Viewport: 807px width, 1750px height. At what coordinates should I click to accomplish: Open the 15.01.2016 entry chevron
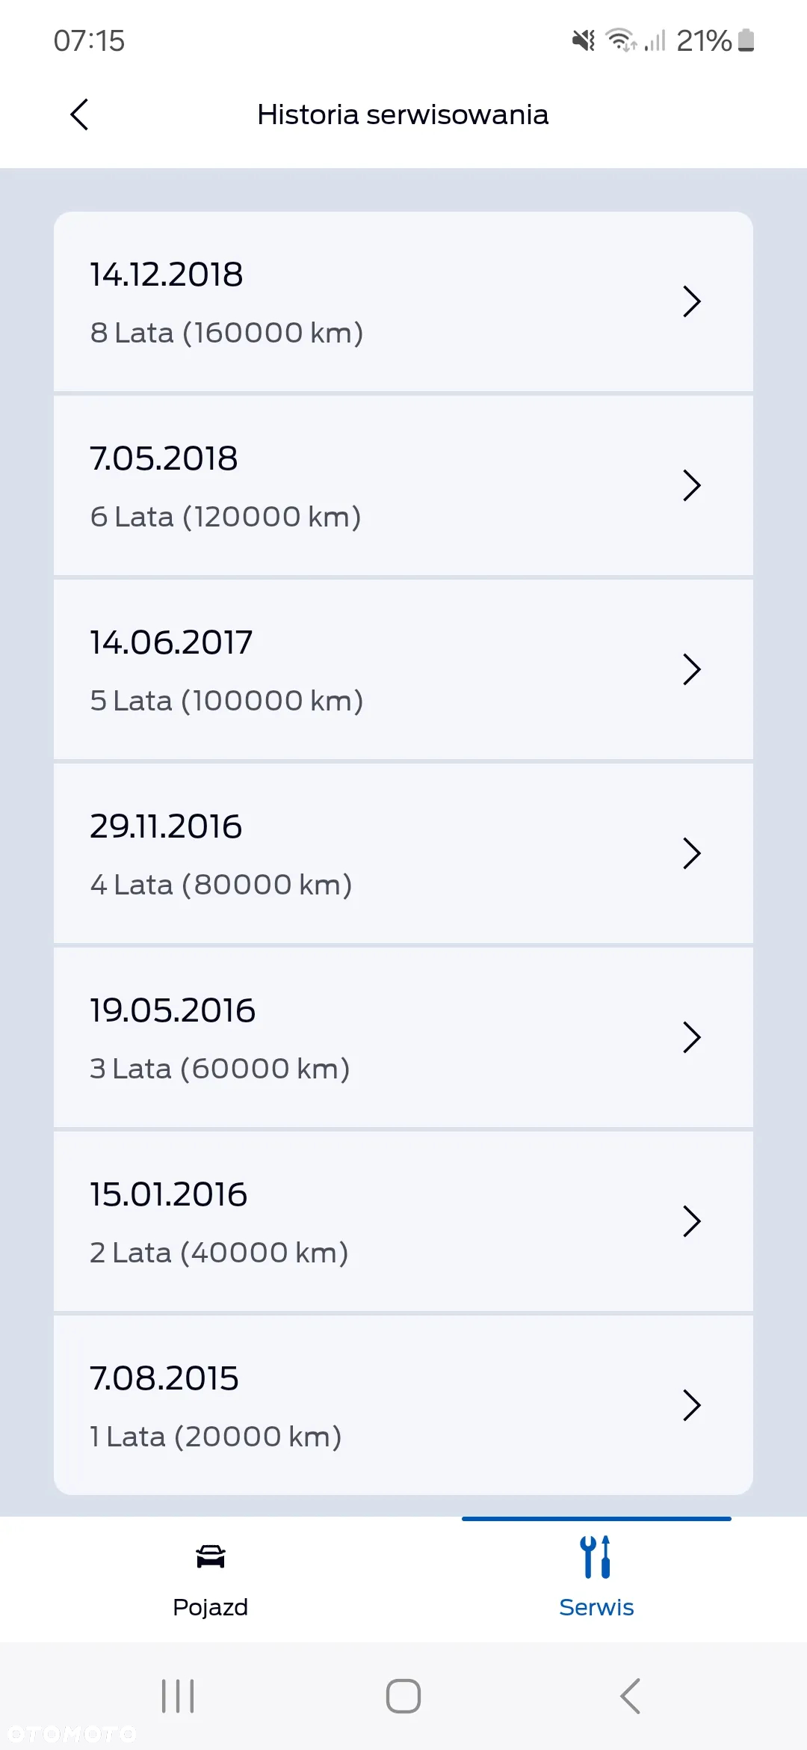tap(692, 1221)
